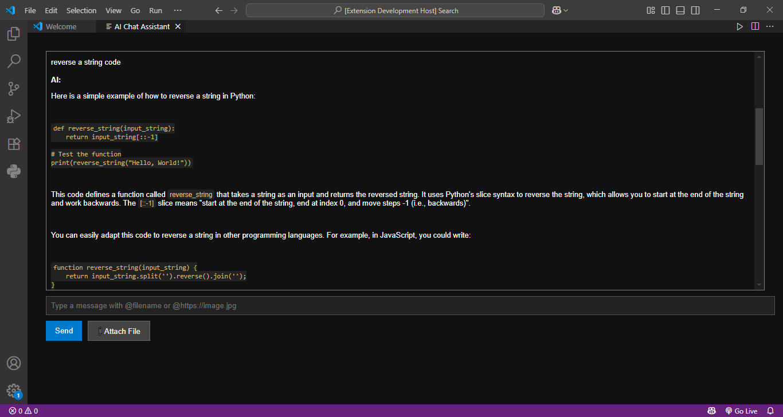Open the Extensions view

(x=14, y=144)
